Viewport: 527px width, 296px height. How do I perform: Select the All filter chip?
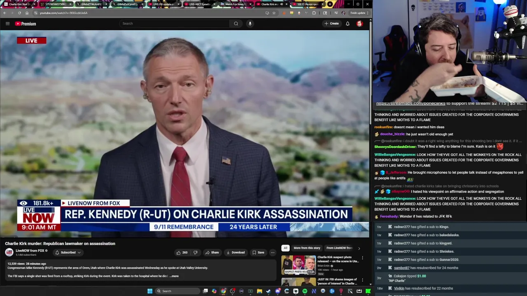pos(285,248)
